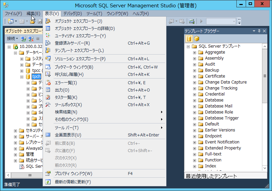Click the SQL Server templates icon
Viewport: 272px width, 191px height.
click(189, 39)
